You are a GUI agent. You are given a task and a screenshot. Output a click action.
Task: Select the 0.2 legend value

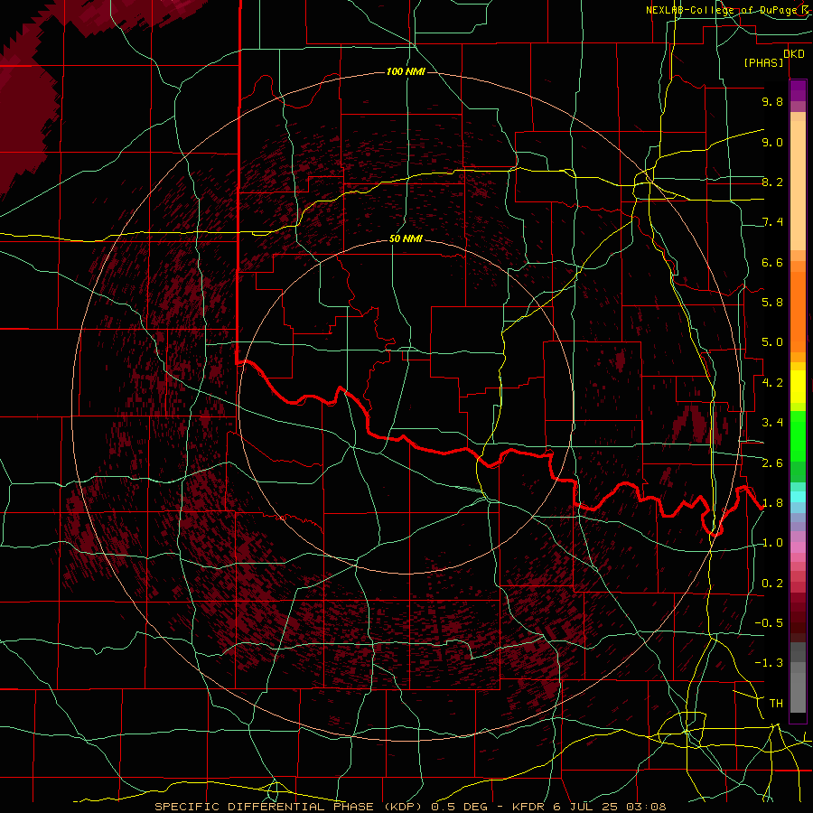(x=772, y=584)
